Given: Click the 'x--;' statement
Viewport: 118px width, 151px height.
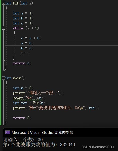Looking at the screenshot, I should tap(25, 53).
